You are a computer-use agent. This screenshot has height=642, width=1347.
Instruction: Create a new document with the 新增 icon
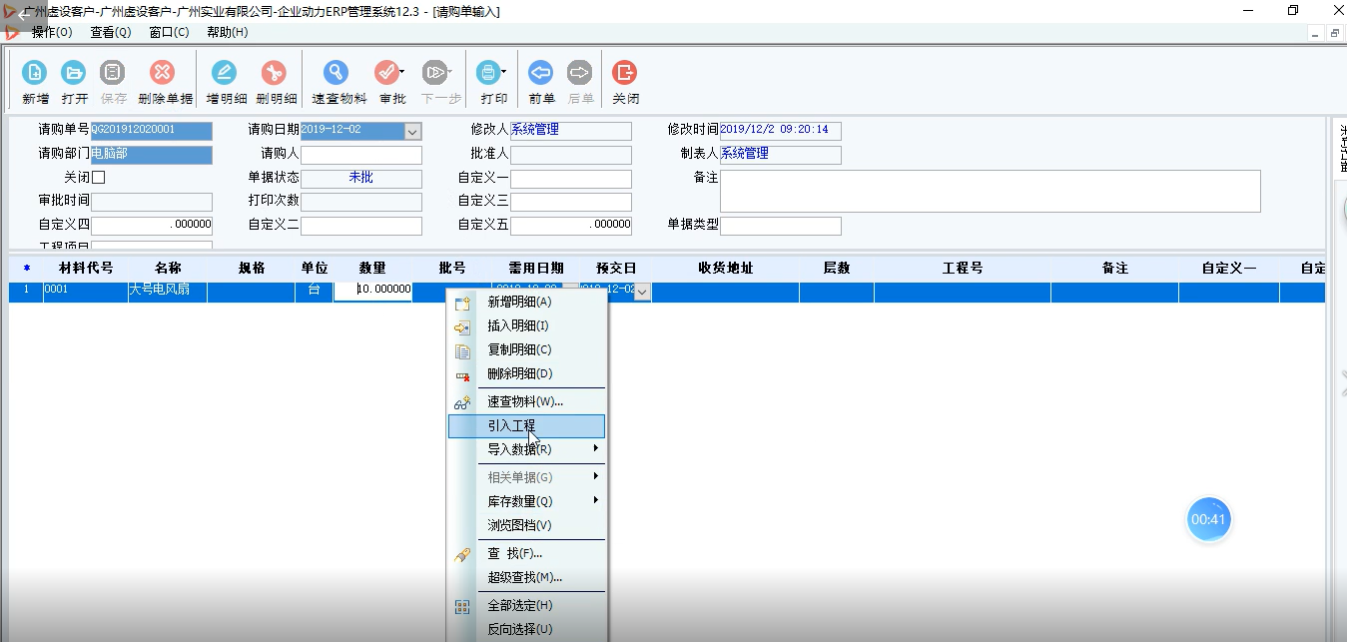tap(35, 80)
